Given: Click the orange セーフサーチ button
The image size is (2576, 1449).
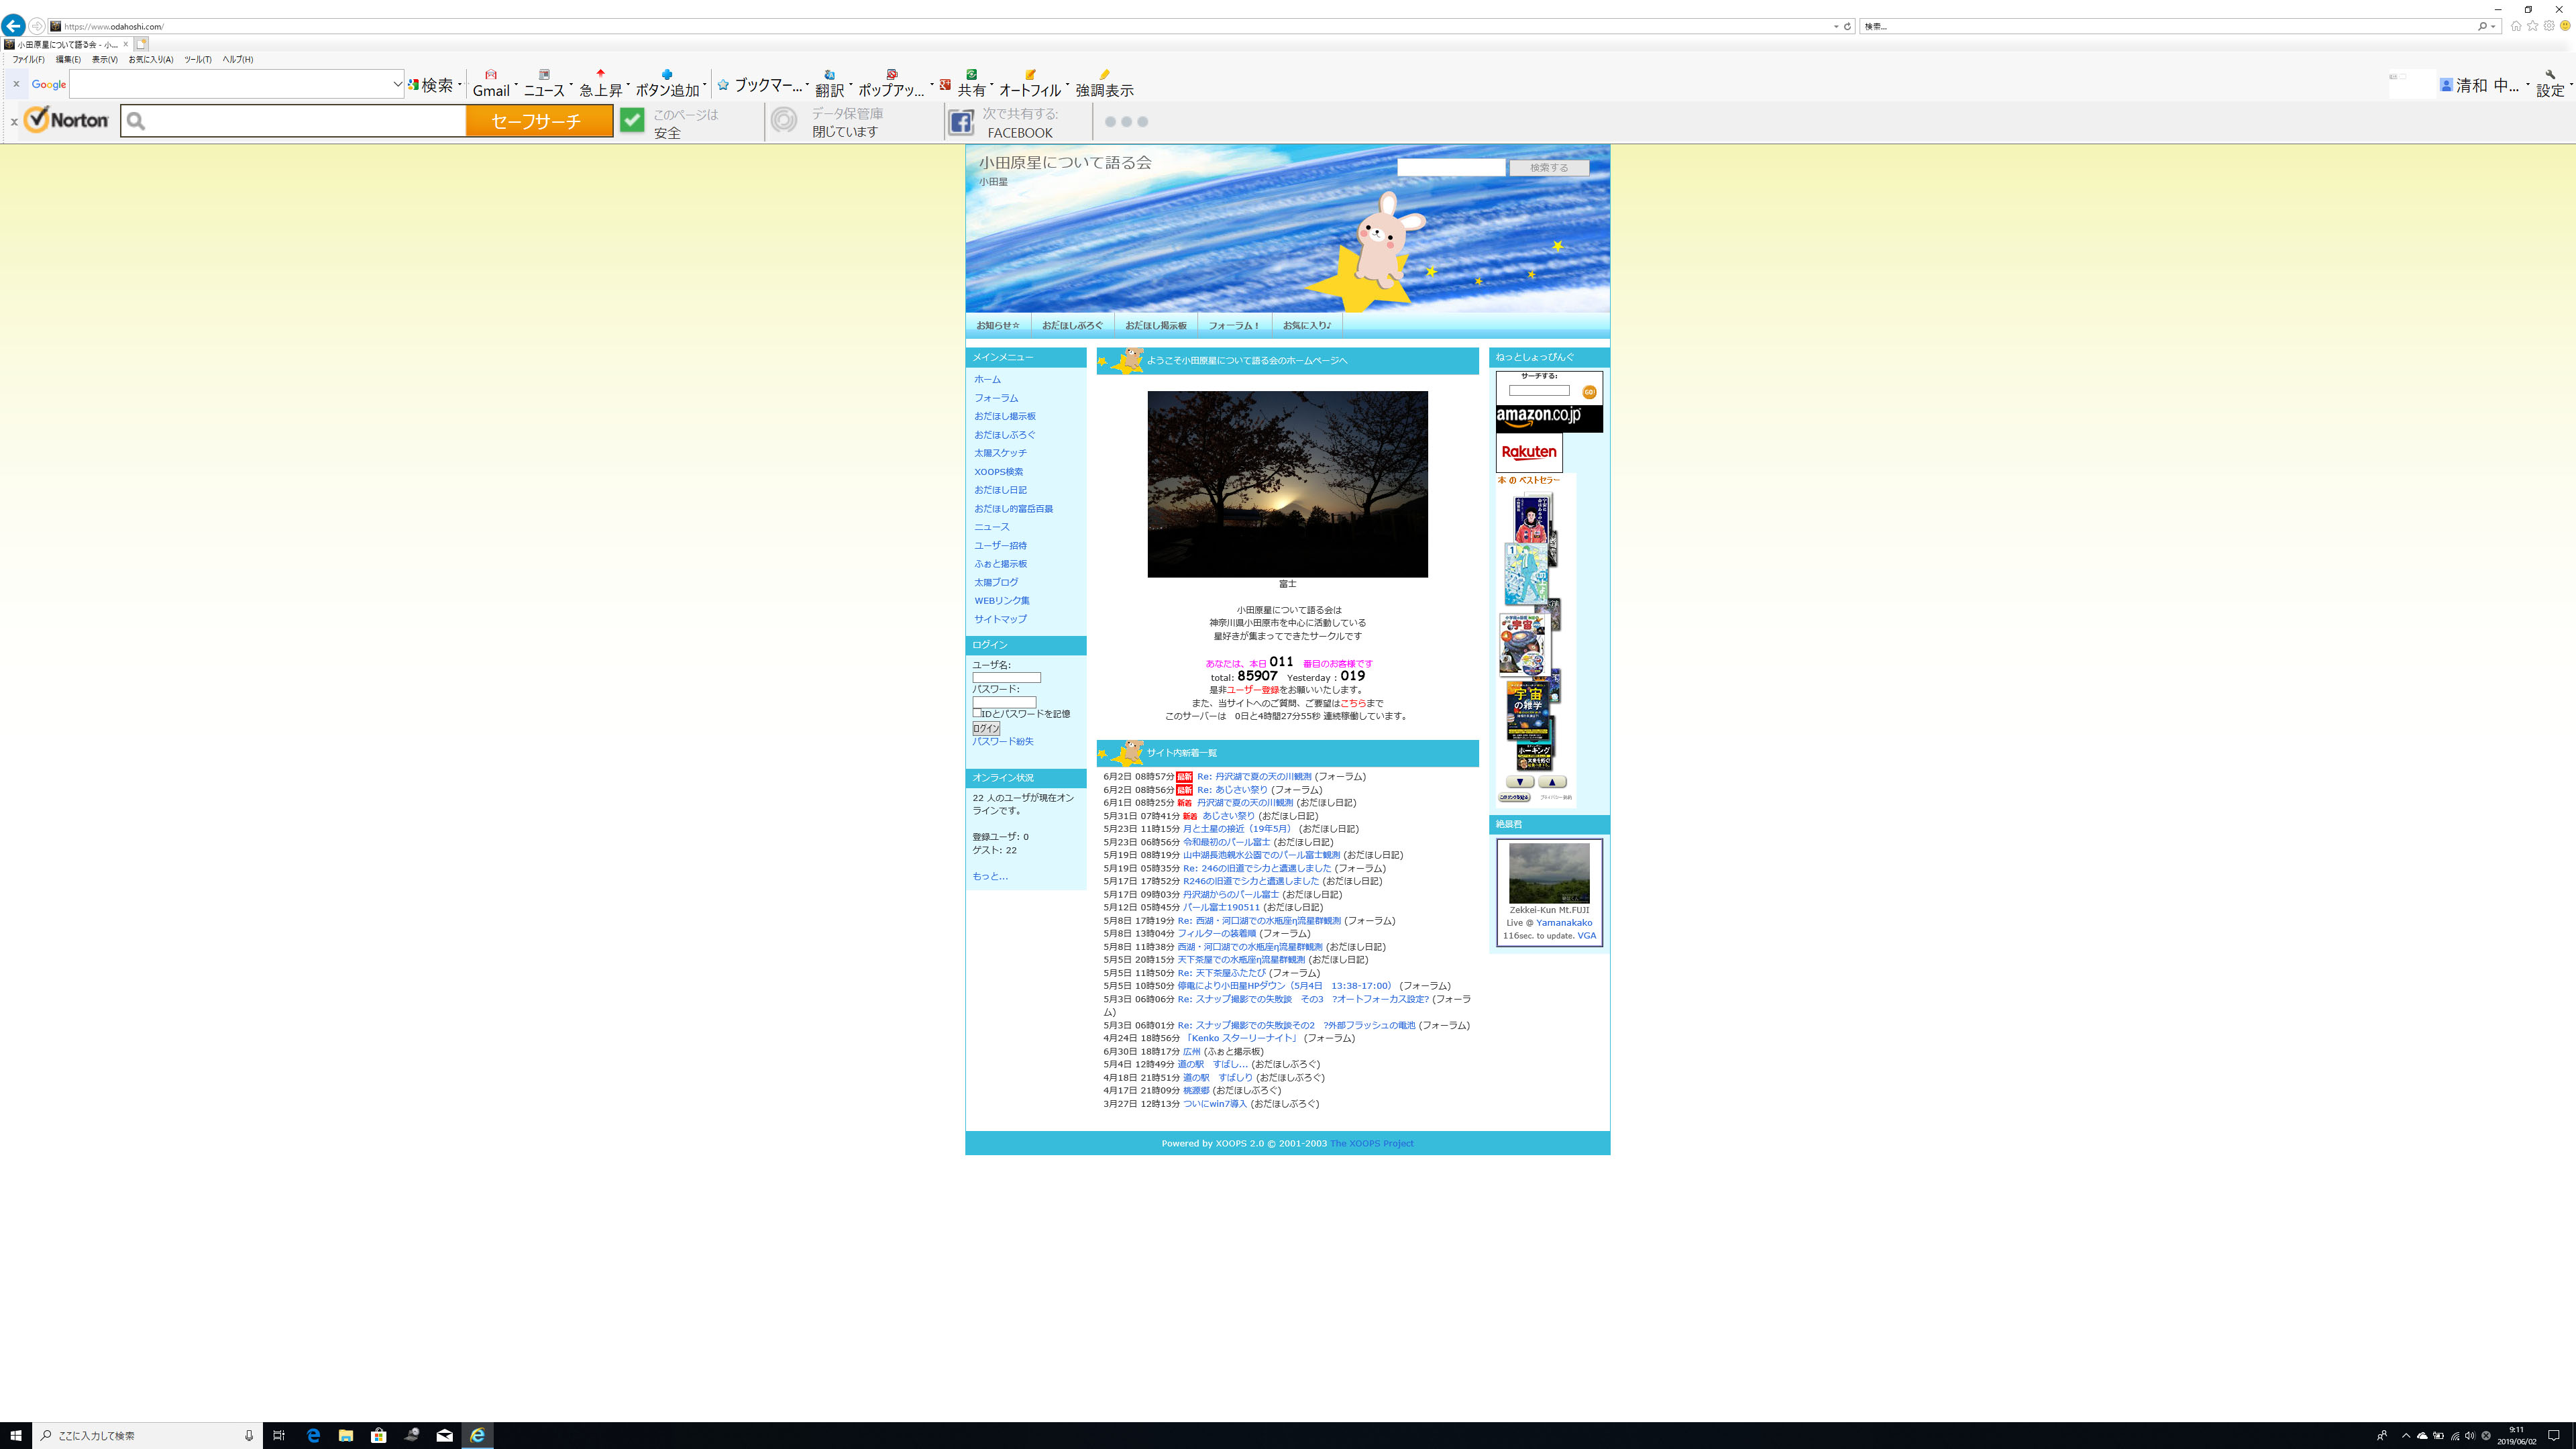Looking at the screenshot, I should [539, 121].
